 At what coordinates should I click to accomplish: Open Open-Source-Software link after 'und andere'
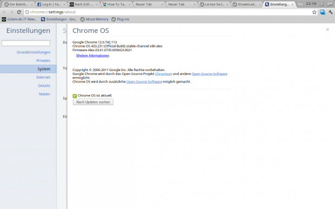[210, 74]
